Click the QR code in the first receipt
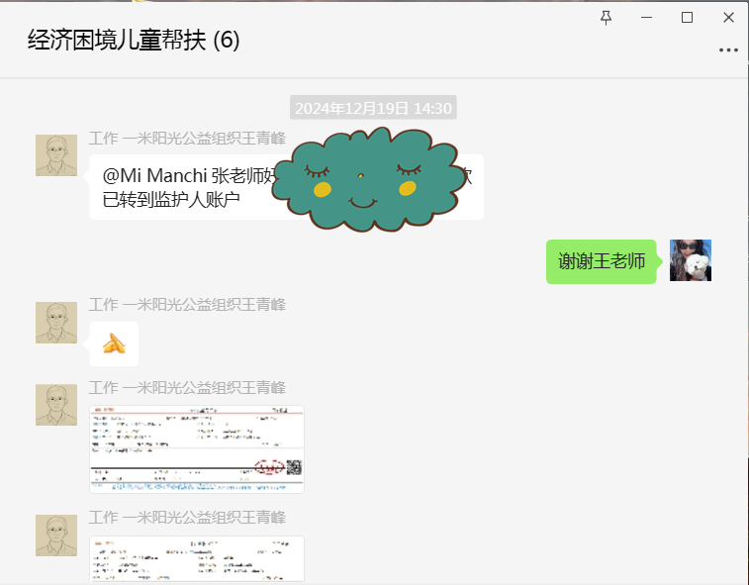 [294, 468]
